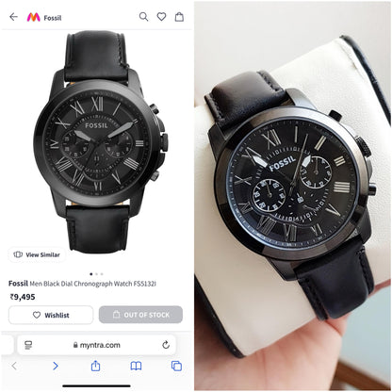Tap the Out of Stock button

click(140, 315)
